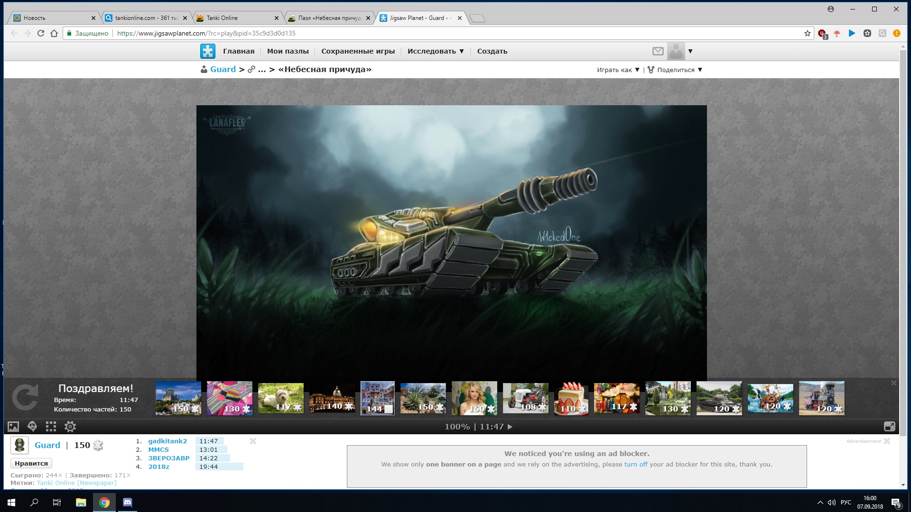Expand the user account dropdown arrow
This screenshot has width=911, height=512.
coord(690,51)
